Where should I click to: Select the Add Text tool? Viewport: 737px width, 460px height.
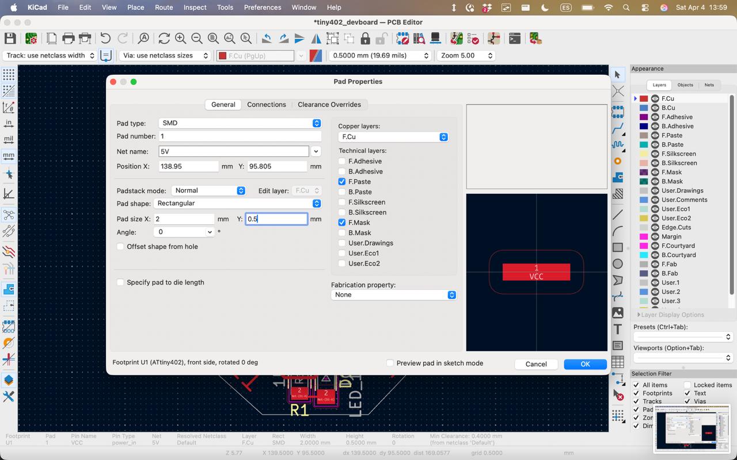(x=618, y=329)
